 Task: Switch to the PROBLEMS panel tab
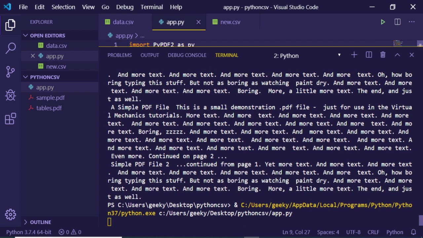pyautogui.click(x=119, y=55)
